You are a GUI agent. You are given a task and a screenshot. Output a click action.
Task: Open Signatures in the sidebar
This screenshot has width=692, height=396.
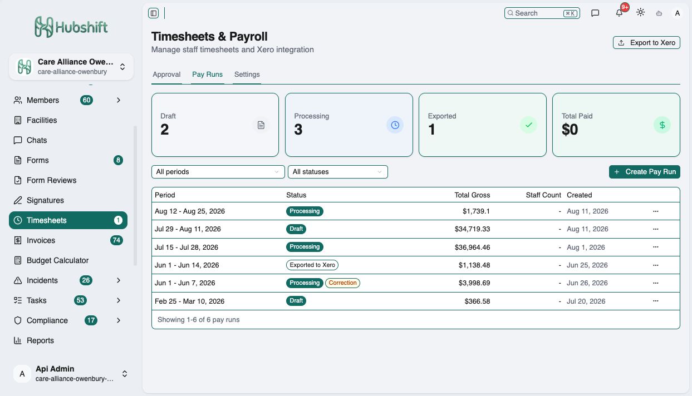[x=68, y=200]
